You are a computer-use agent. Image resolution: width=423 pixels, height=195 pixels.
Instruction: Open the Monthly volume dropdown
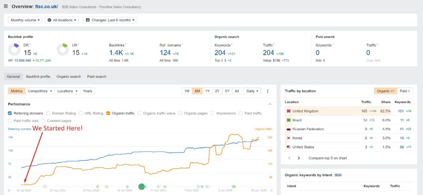click(x=26, y=20)
